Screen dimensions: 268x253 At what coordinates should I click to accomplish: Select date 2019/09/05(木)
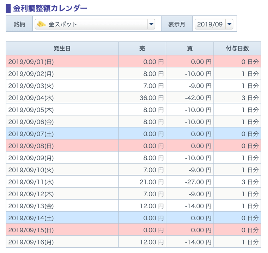click(x=31, y=110)
